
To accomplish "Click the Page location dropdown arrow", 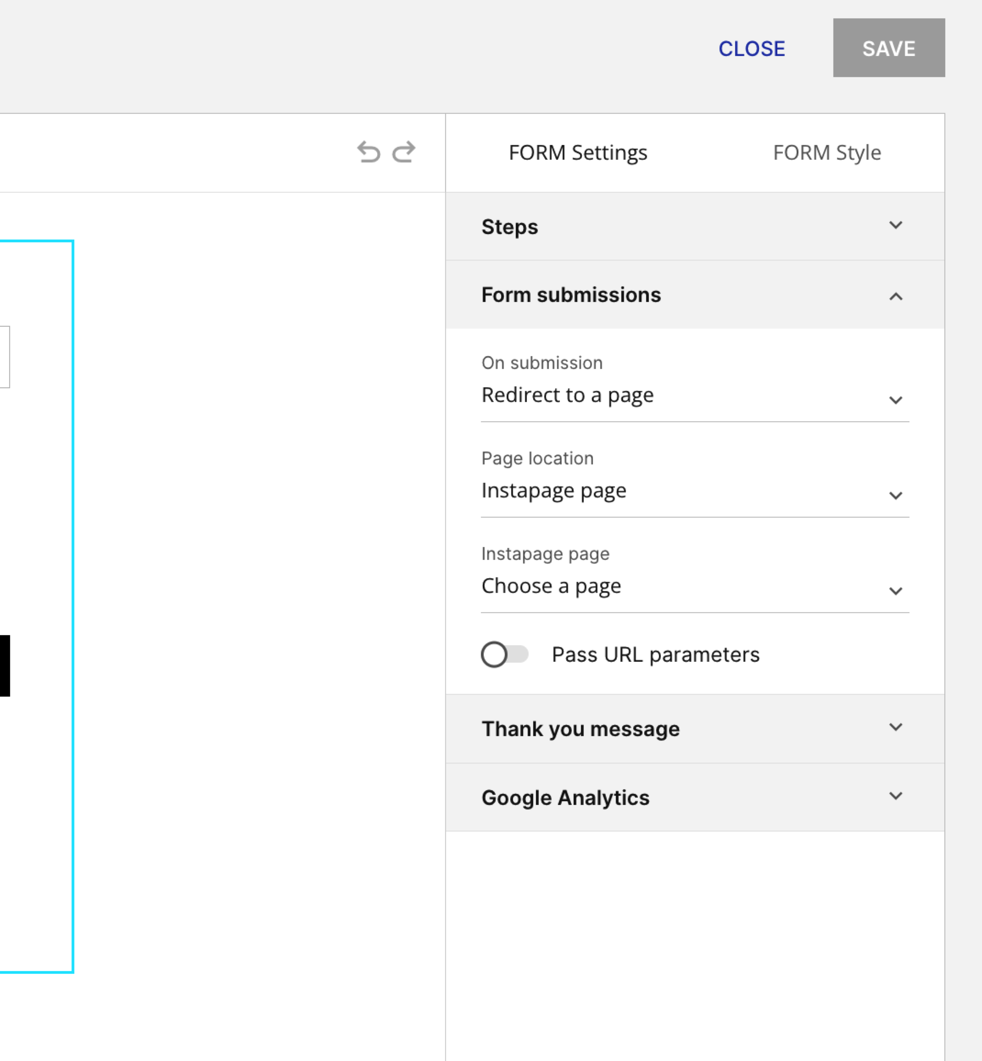I will pos(895,496).
